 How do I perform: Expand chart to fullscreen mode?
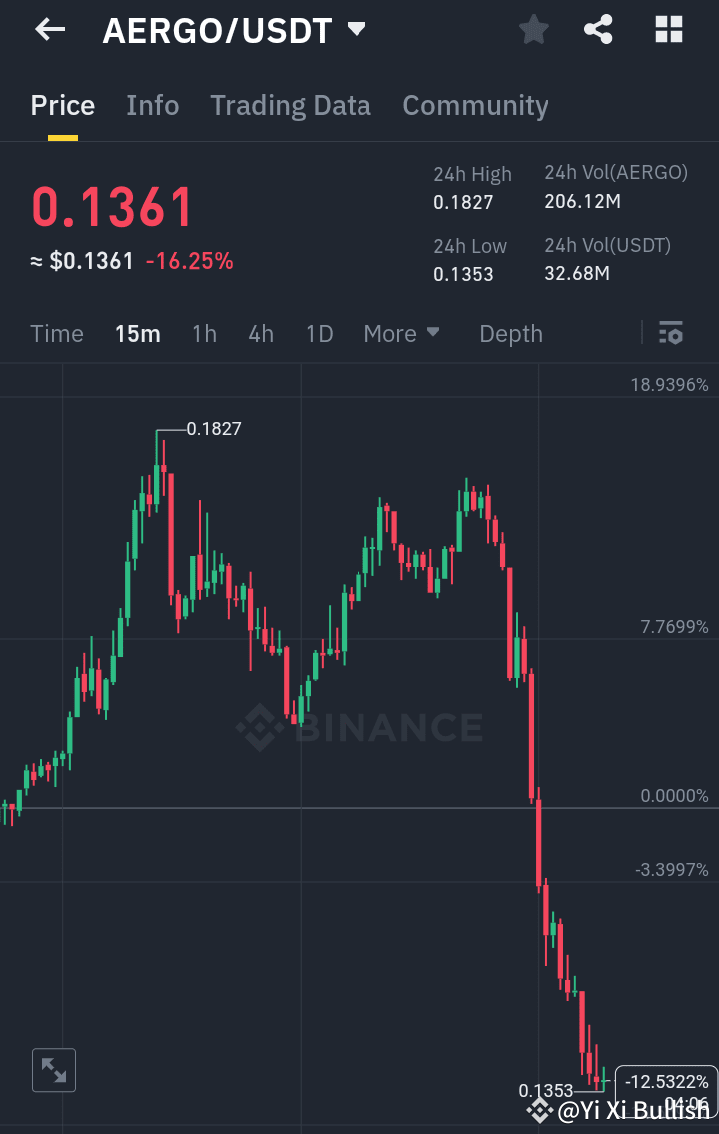[53, 1070]
